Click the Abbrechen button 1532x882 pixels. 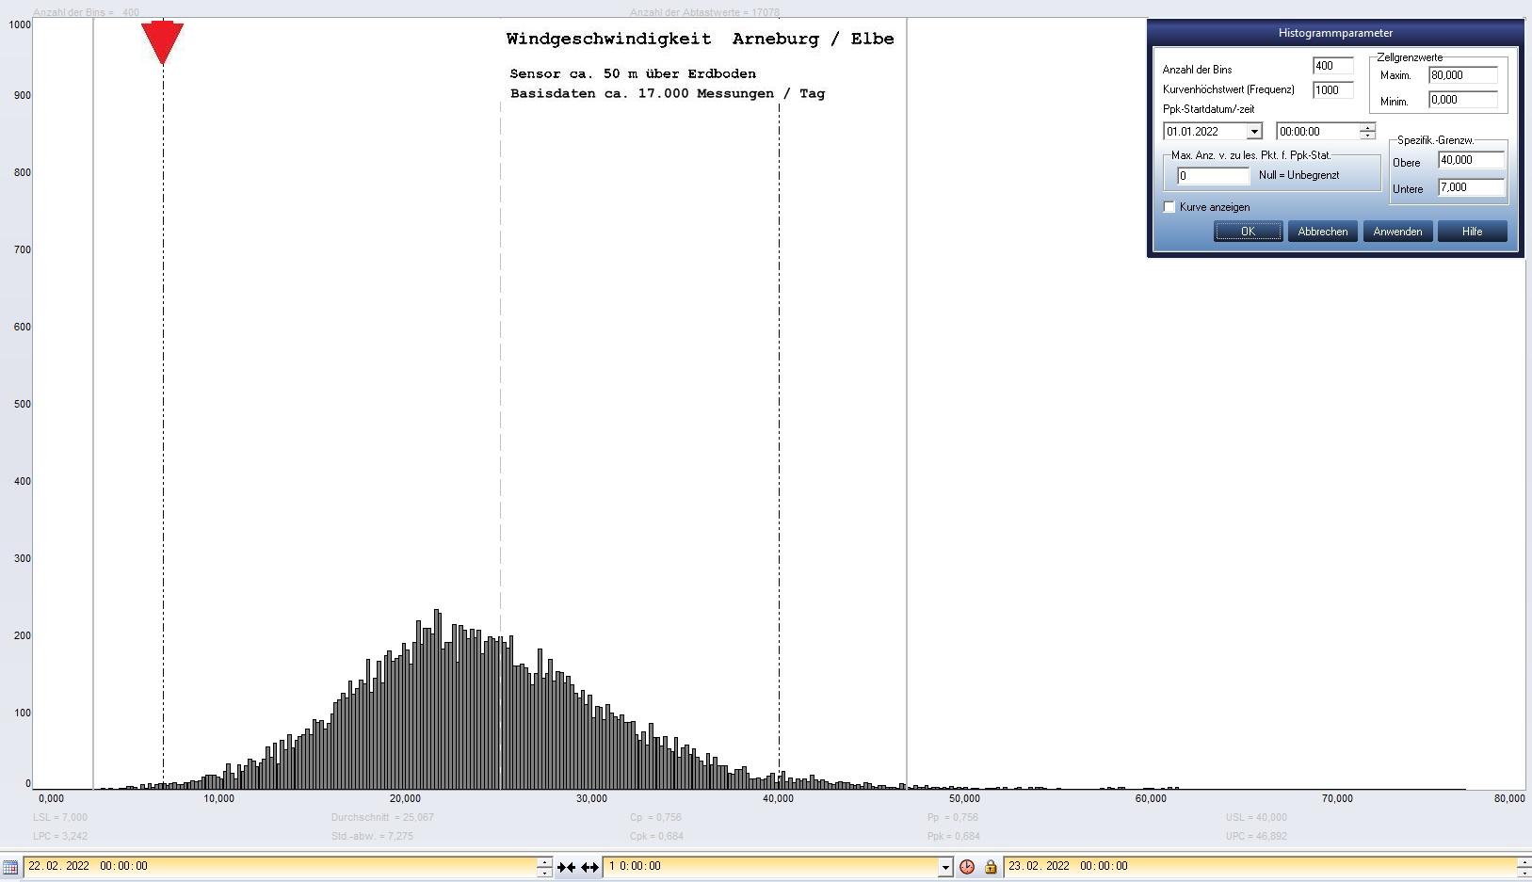pyautogui.click(x=1322, y=232)
